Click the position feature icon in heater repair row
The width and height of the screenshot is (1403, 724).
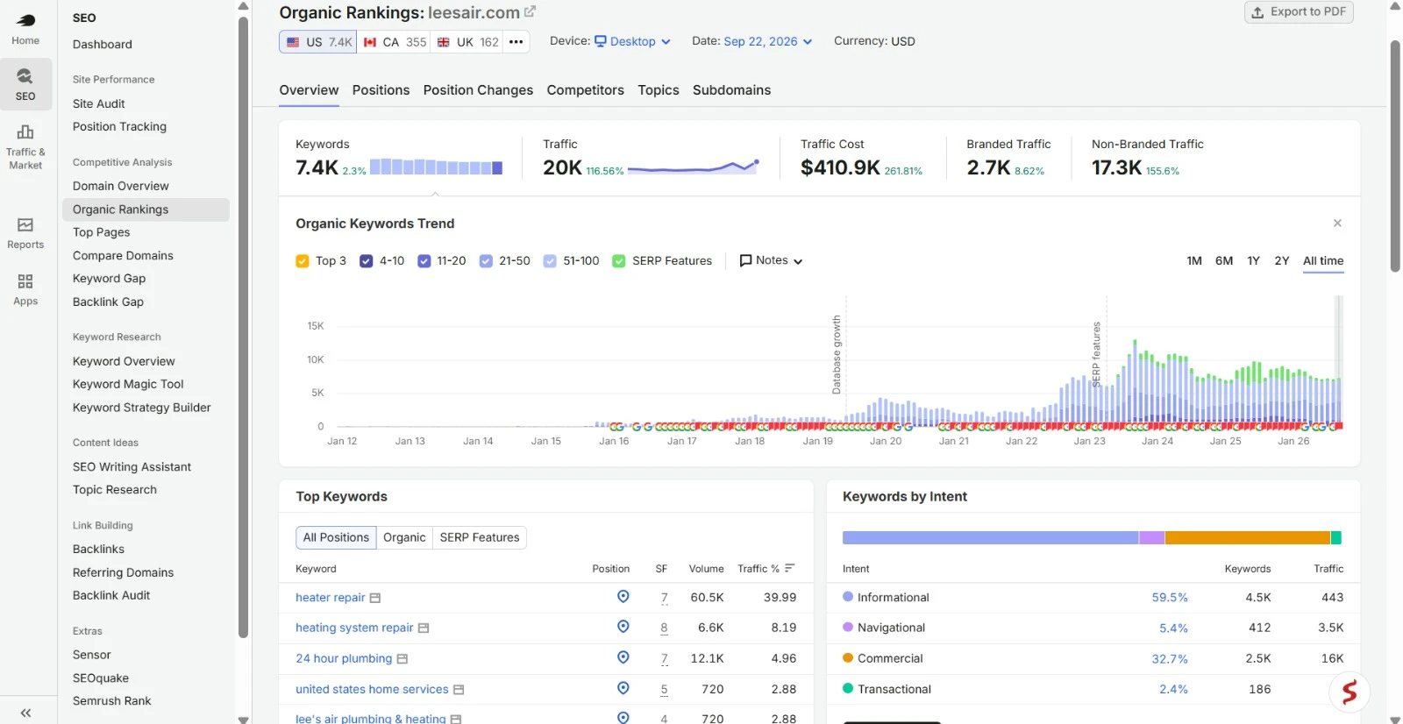(623, 596)
